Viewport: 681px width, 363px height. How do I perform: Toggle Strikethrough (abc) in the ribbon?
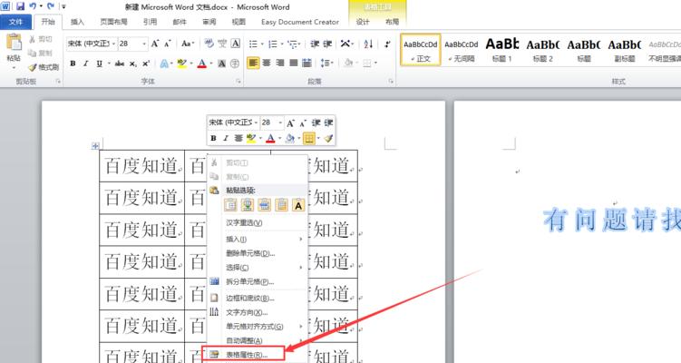pos(120,64)
